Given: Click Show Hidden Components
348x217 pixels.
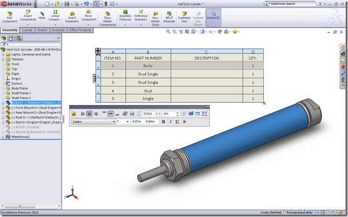Looking at the screenshot, I should 108,19.
